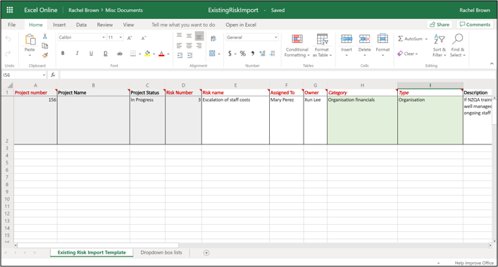Switch to the Data ribbon tab

81,25
